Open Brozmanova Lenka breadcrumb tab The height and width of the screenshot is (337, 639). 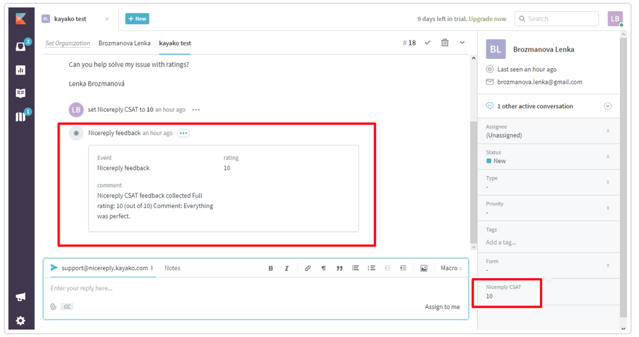125,43
